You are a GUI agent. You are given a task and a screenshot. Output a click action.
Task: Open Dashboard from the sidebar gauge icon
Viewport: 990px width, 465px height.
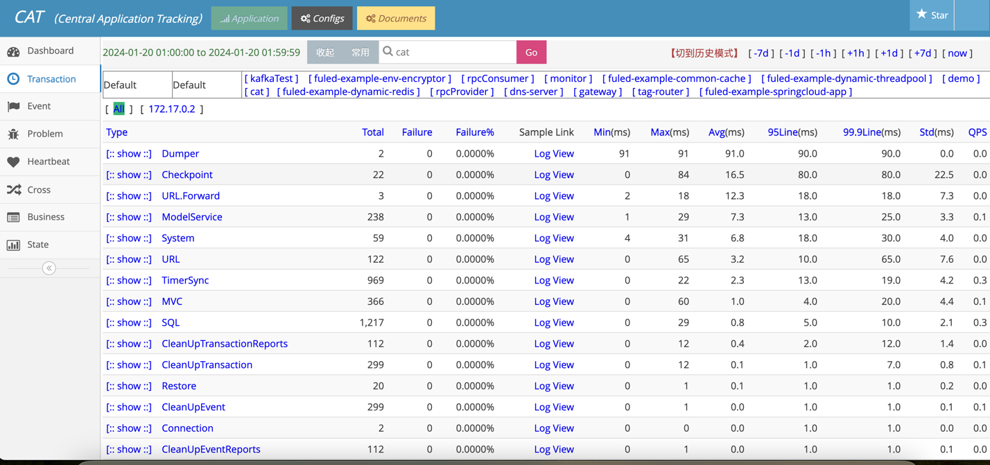pyautogui.click(x=13, y=51)
